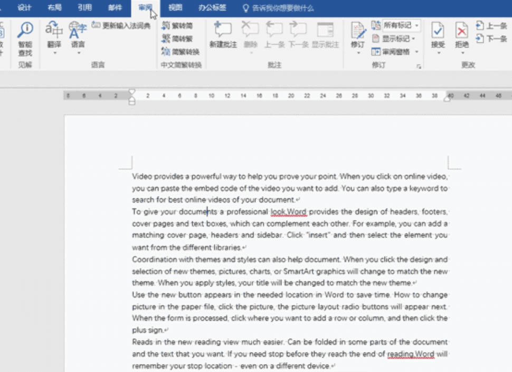Open the References (引用) tab
Image resolution: width=512 pixels, height=372 pixels.
(x=84, y=8)
